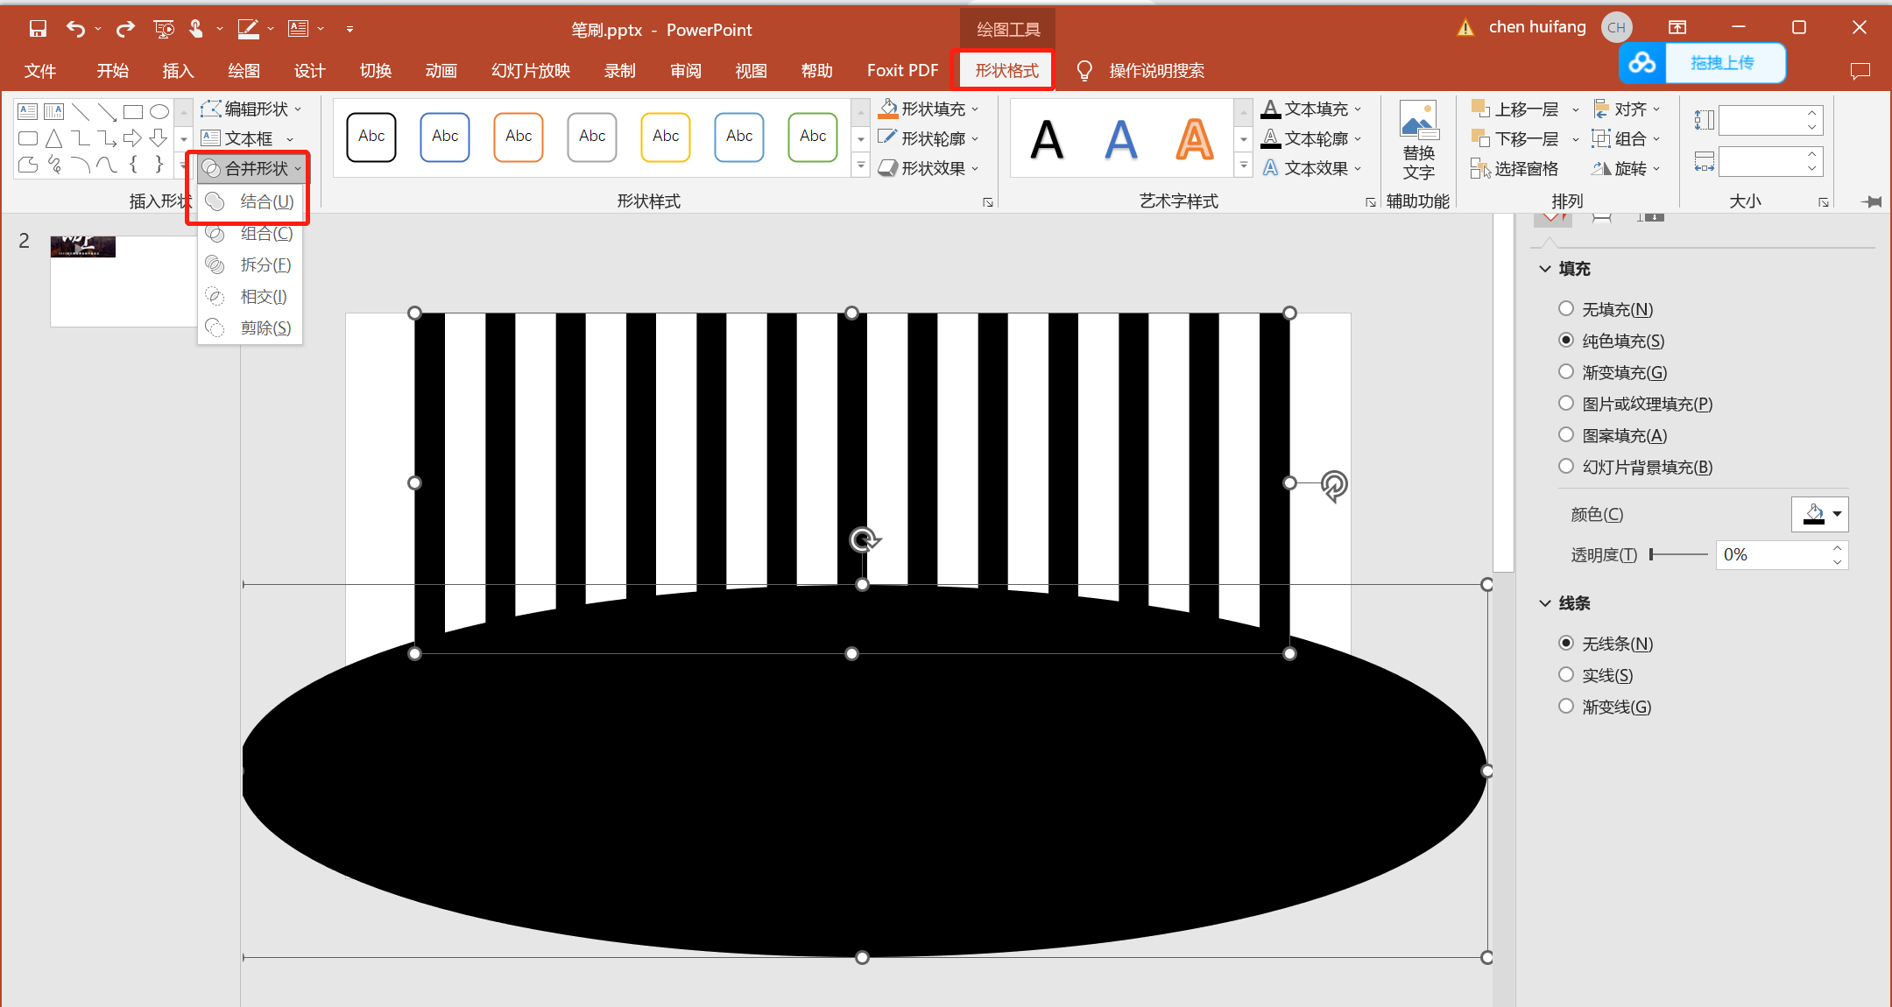
Task: Select Picture or Texture Fill (图片或纹理填充)
Action: (1566, 403)
